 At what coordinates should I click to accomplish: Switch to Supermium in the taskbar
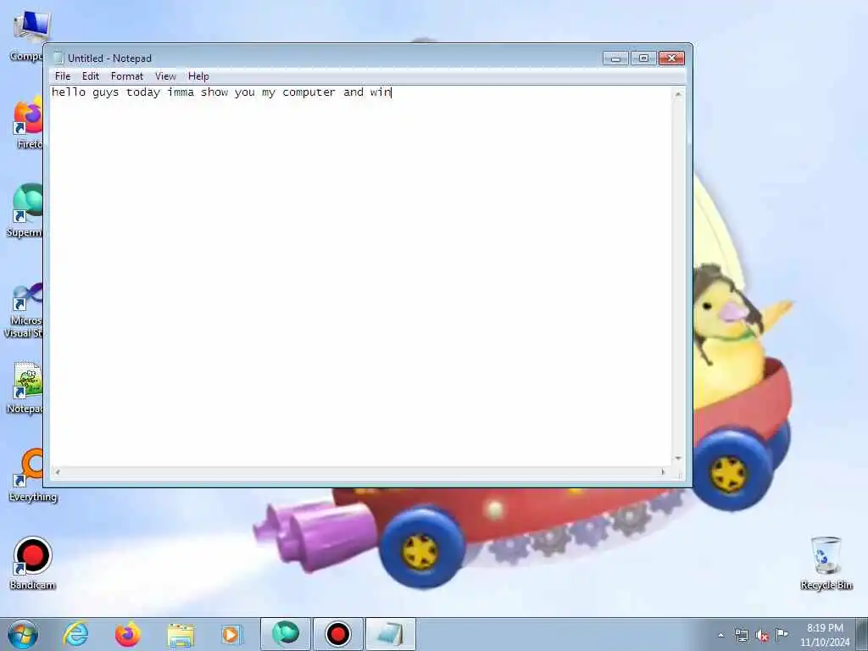tap(285, 634)
